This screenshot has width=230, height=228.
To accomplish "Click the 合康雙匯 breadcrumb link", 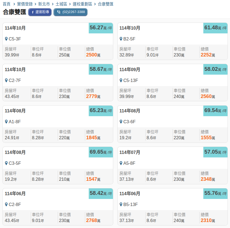I will [x=105, y=4].
